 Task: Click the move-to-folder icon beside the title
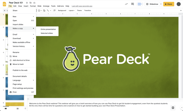click(31, 3)
